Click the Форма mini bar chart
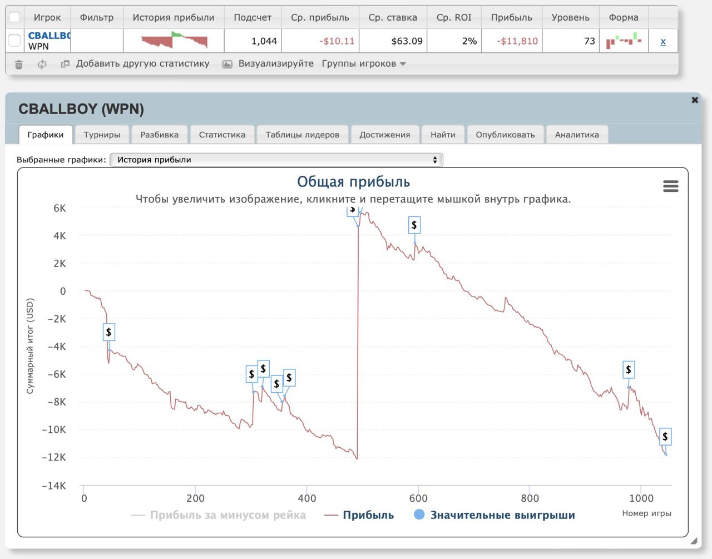This screenshot has height=559, width=712. [624, 41]
